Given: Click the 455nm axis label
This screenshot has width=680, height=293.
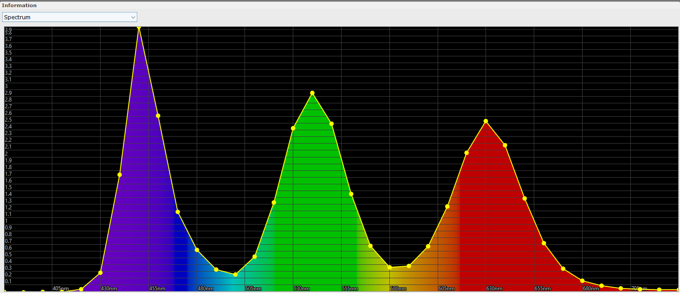Looking at the screenshot, I should click(x=157, y=289).
